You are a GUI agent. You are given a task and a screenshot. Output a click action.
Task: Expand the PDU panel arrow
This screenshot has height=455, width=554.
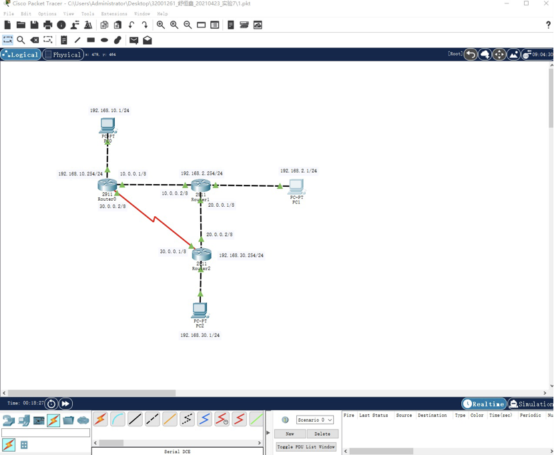(268, 433)
